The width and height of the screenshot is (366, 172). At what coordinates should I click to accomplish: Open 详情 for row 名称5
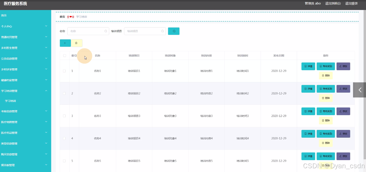pos(308,156)
